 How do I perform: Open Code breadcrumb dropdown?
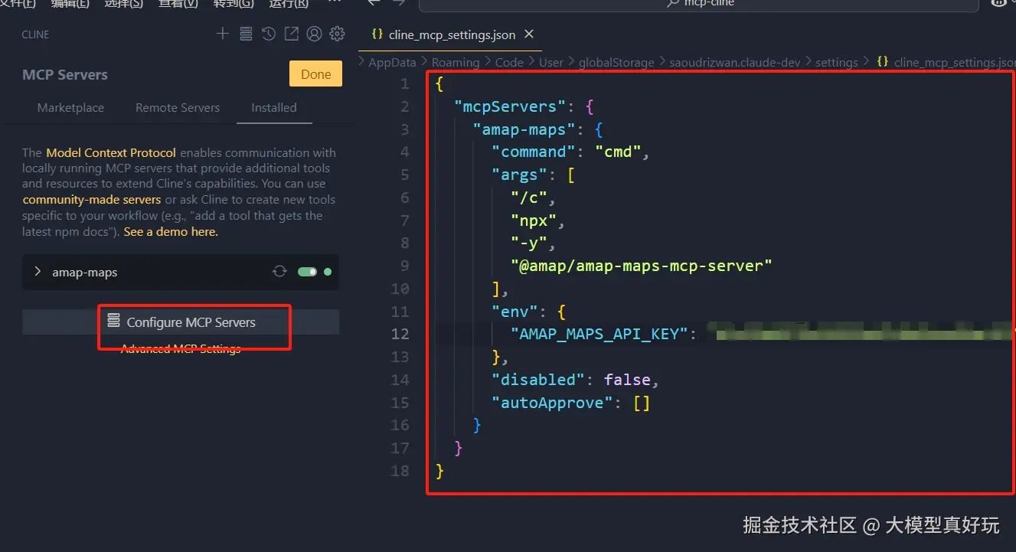[x=509, y=62]
